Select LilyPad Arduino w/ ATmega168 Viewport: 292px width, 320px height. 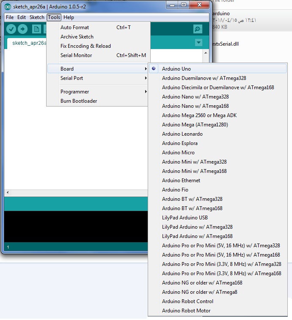click(x=218, y=236)
